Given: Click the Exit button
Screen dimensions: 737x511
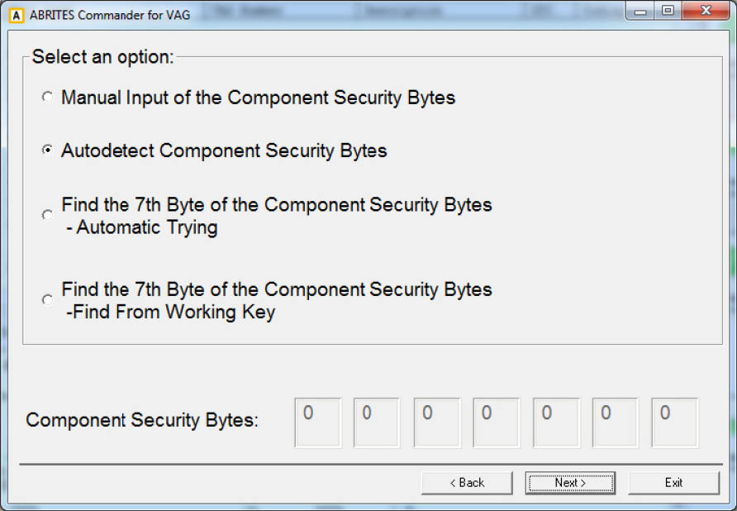Looking at the screenshot, I should (x=673, y=483).
